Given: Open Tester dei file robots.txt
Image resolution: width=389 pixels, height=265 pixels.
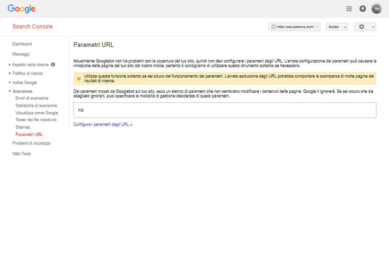Looking at the screenshot, I should pyautogui.click(x=36, y=120).
